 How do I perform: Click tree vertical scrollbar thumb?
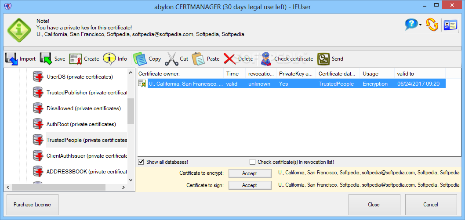[131, 111]
